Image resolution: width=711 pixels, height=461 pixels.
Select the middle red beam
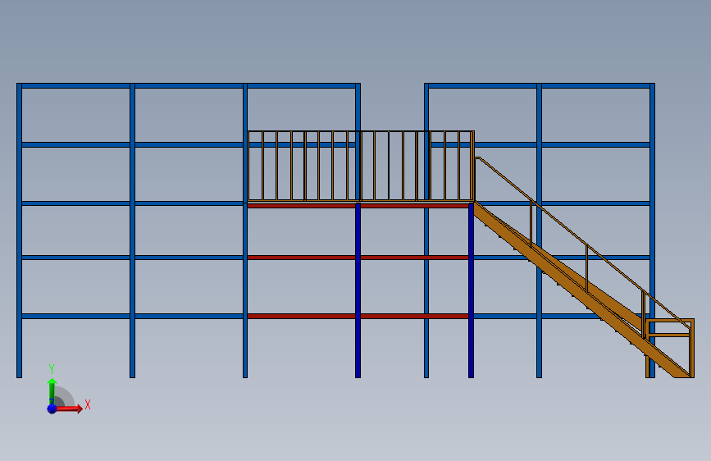click(358, 258)
